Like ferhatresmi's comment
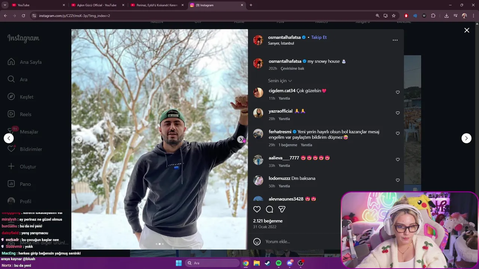This screenshot has height=269, width=479. point(398,133)
